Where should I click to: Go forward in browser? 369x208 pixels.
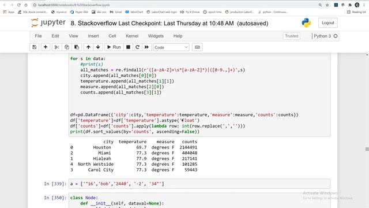tap(12, 5)
